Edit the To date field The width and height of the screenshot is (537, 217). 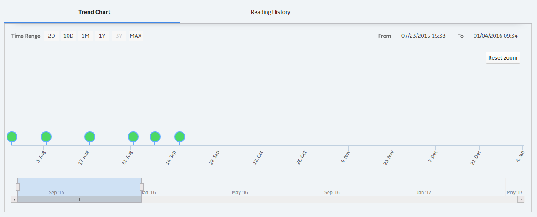(495, 36)
